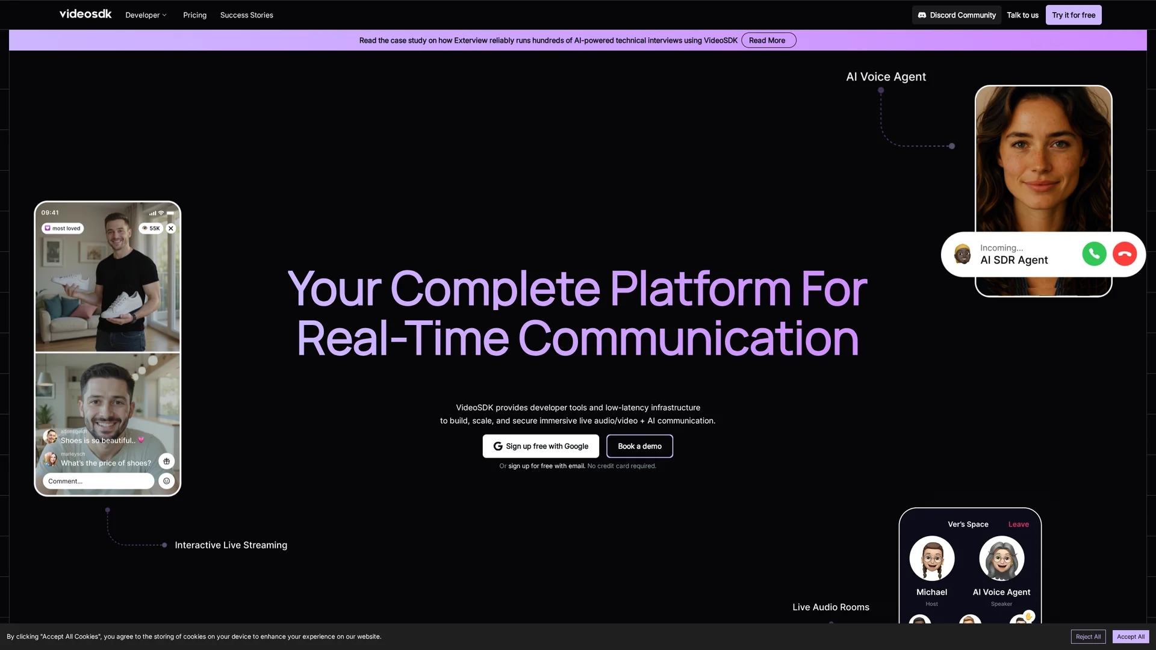Click 'What's the price of shoes?' comment
Image resolution: width=1156 pixels, height=650 pixels.
click(x=106, y=463)
